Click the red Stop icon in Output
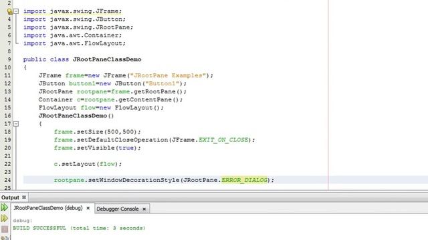Screen dimensions: 428x240 (x=5, y=229)
